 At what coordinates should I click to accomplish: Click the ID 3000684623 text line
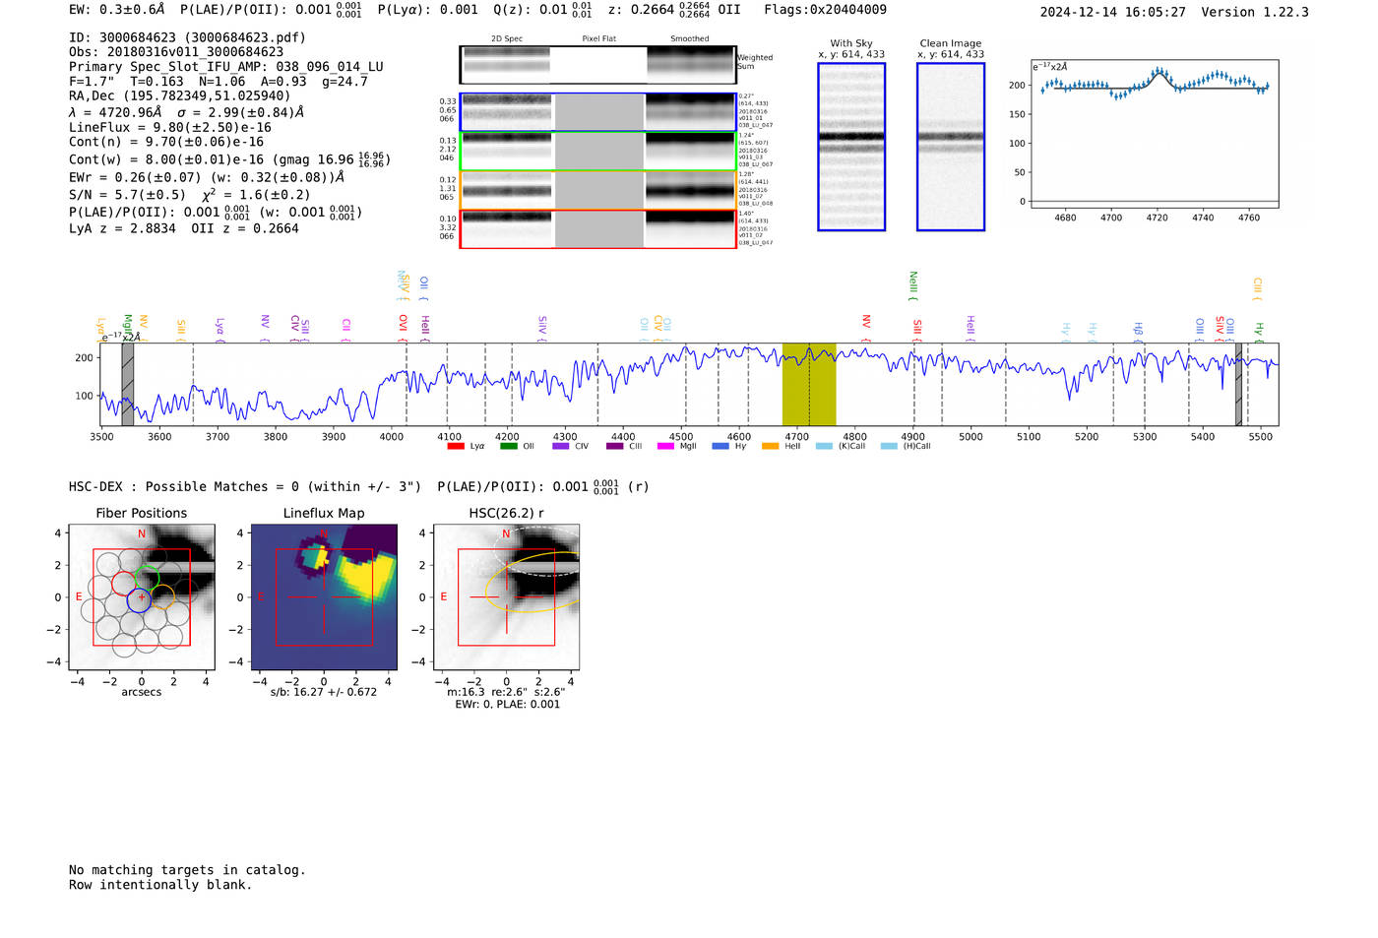pos(187,37)
